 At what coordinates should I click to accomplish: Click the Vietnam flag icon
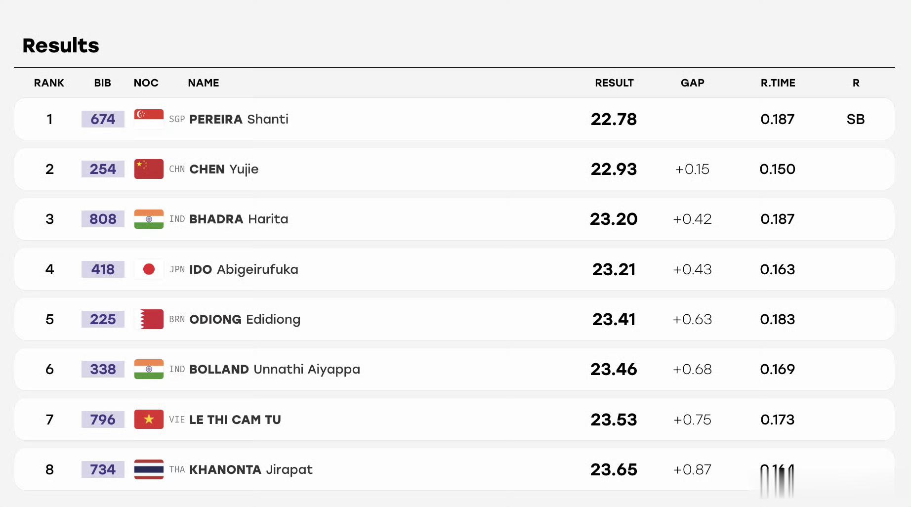[149, 420]
